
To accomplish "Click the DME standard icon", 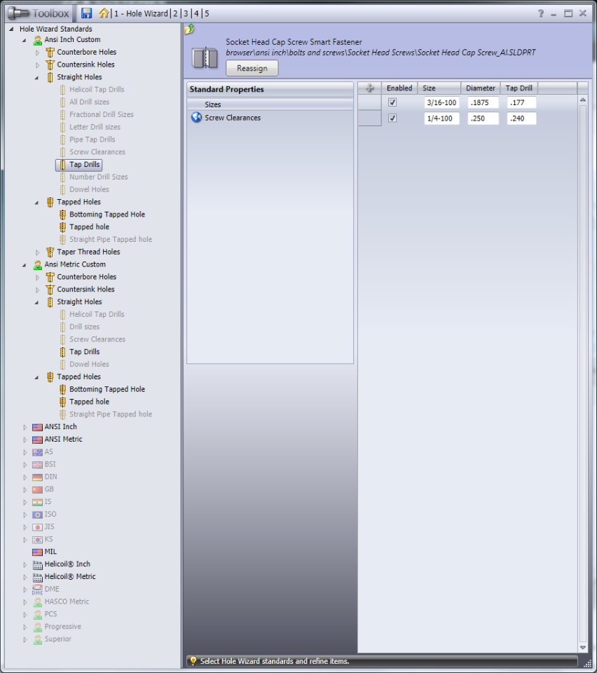I will (x=37, y=590).
